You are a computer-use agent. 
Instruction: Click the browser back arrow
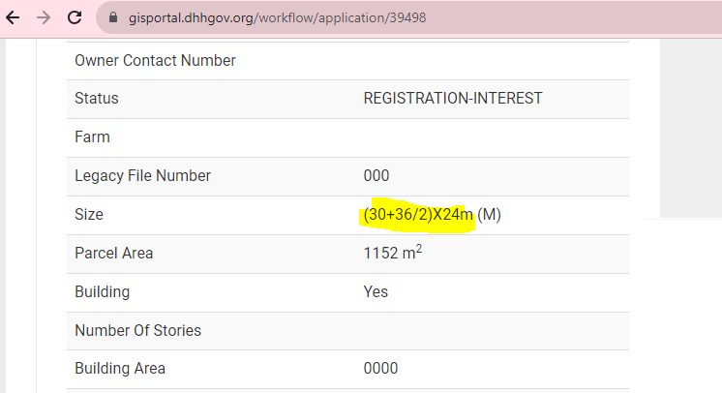pyautogui.click(x=13, y=18)
